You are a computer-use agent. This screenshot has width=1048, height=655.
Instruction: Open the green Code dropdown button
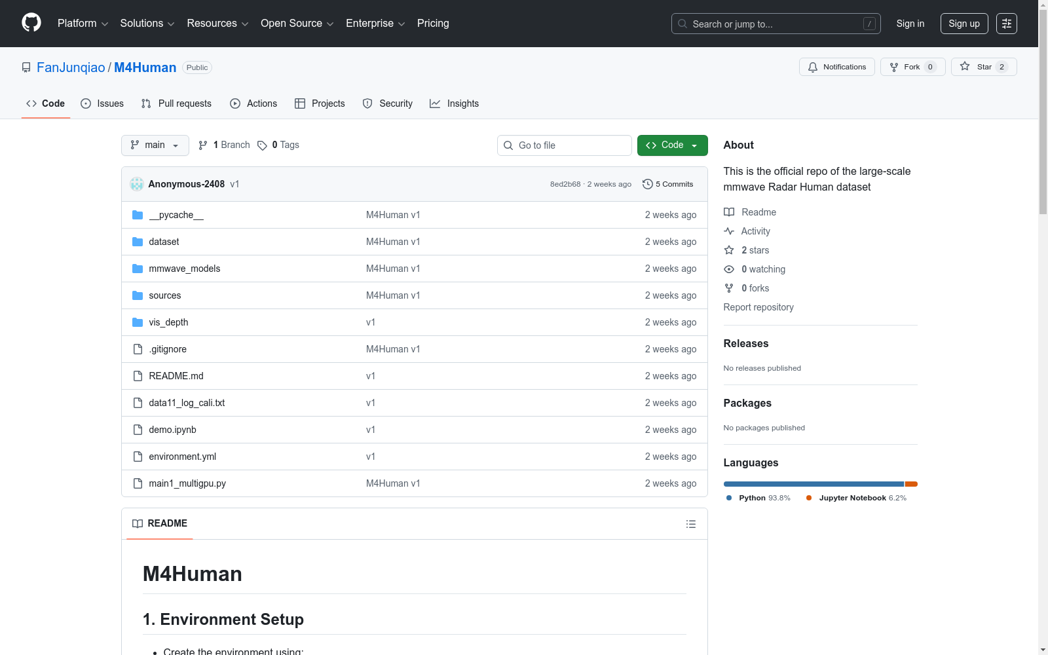(x=673, y=145)
